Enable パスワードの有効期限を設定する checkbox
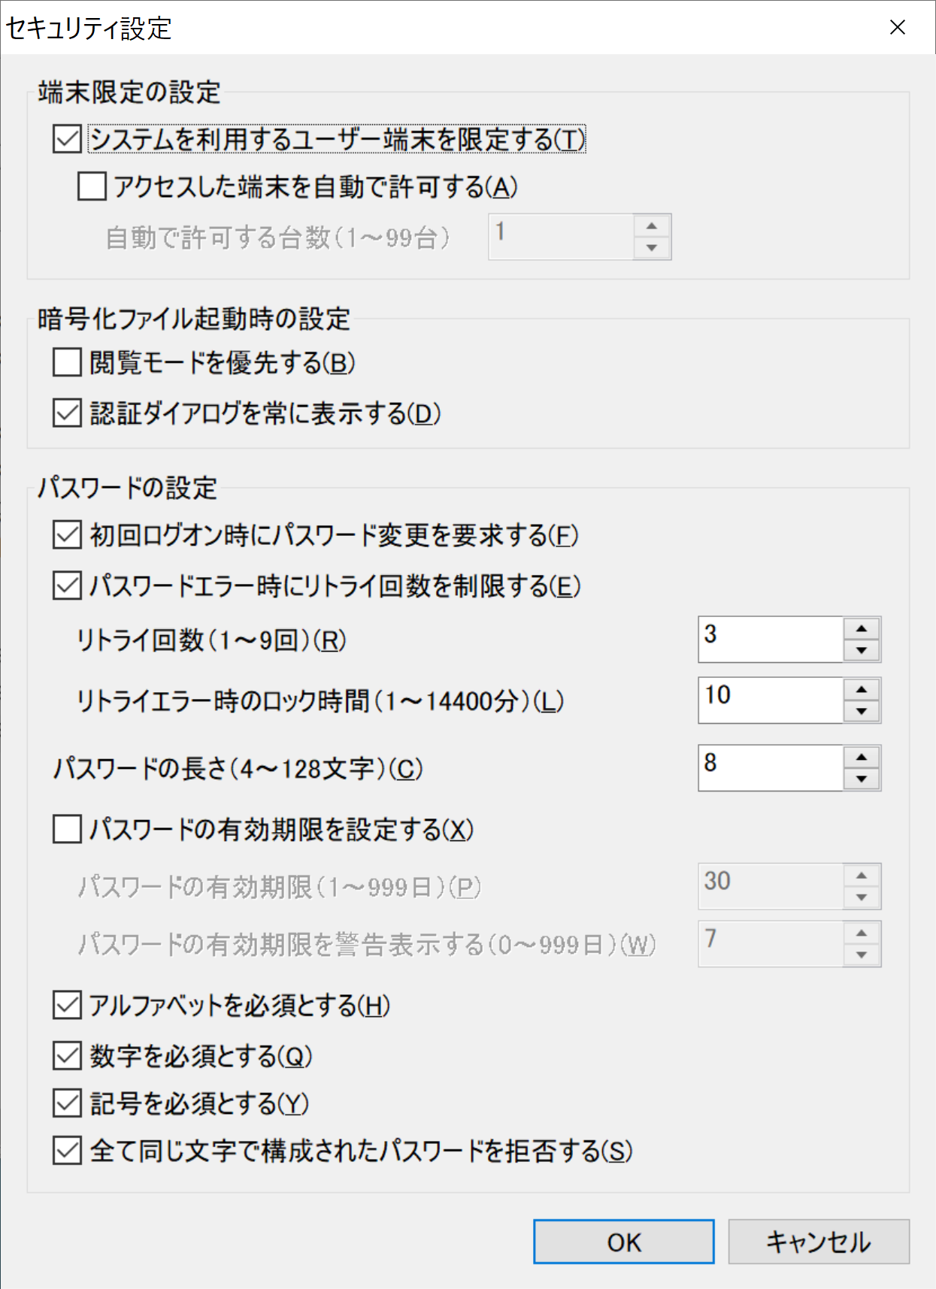 pos(68,830)
